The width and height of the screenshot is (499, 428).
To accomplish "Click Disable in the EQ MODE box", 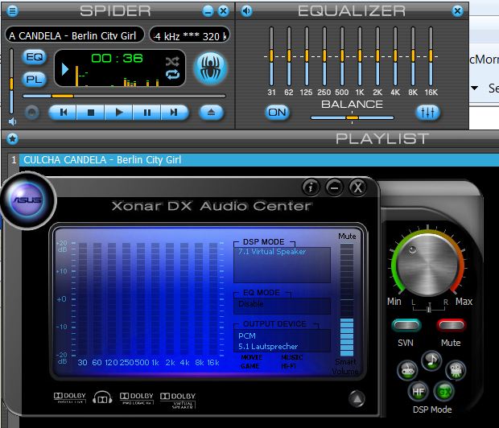I will 251,304.
